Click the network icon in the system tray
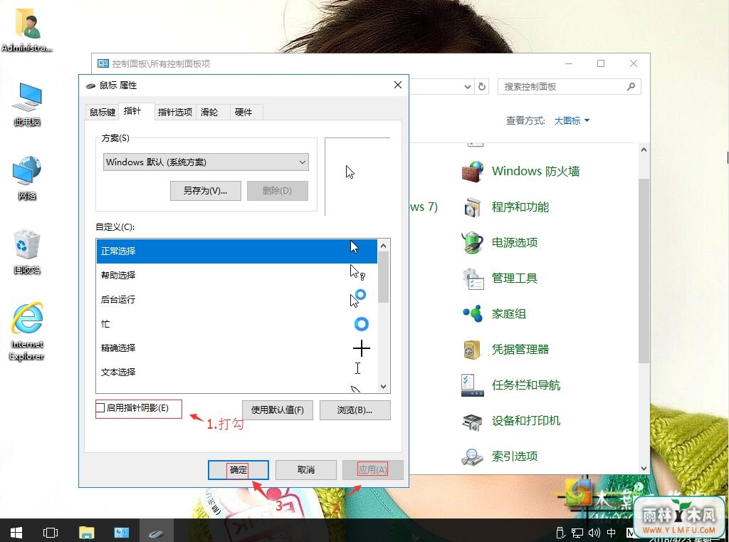Image resolution: width=729 pixels, height=542 pixels. (x=577, y=532)
